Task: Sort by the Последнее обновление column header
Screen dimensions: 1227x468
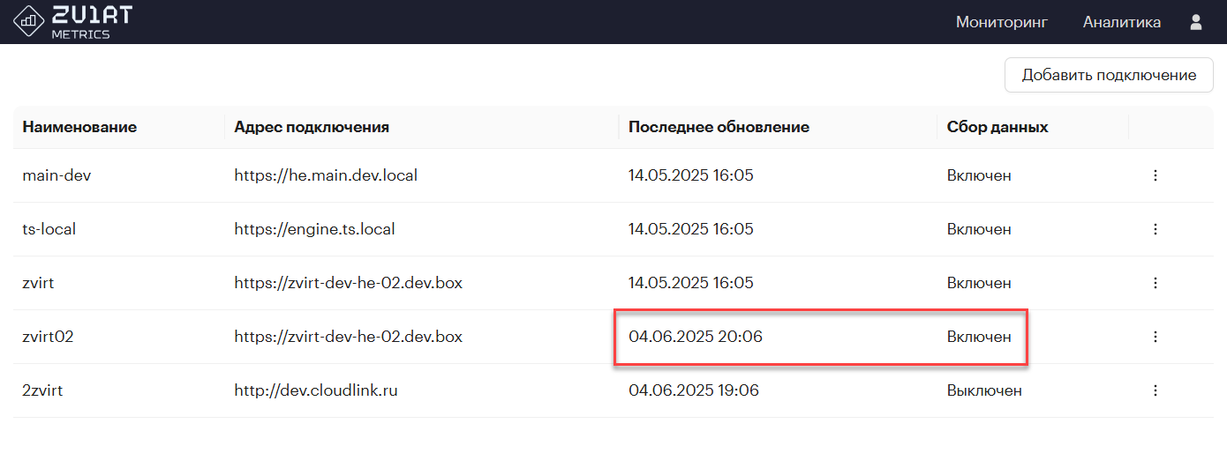Action: (x=719, y=127)
